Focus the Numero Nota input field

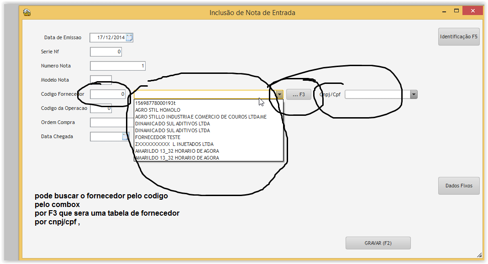pyautogui.click(x=118, y=66)
